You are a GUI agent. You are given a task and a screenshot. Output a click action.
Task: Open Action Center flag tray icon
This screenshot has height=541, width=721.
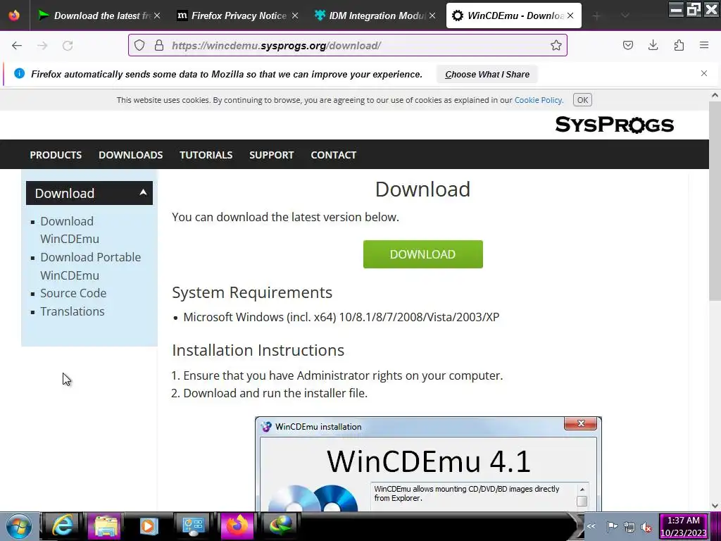(x=612, y=527)
